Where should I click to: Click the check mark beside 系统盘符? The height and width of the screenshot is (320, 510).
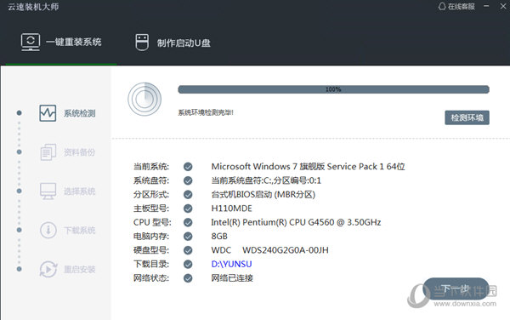[188, 180]
